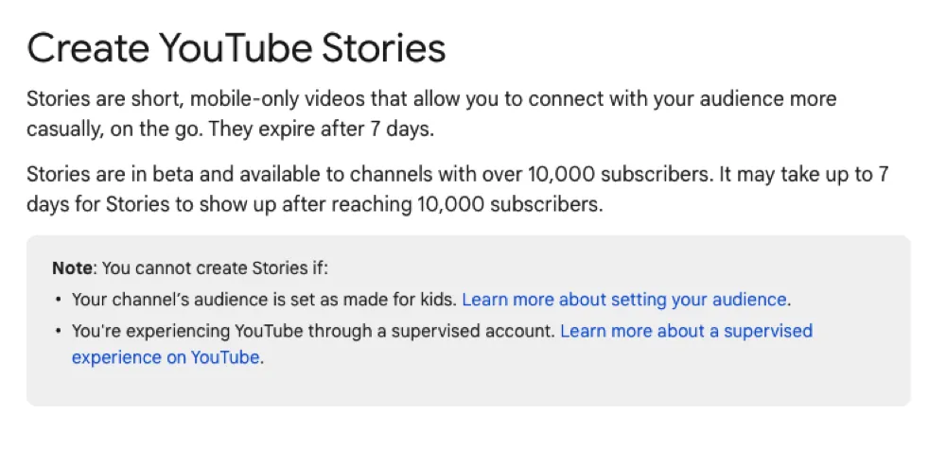Image resolution: width=946 pixels, height=449 pixels.
Task: Click the "Create YouTube Stories" heading
Action: (236, 48)
